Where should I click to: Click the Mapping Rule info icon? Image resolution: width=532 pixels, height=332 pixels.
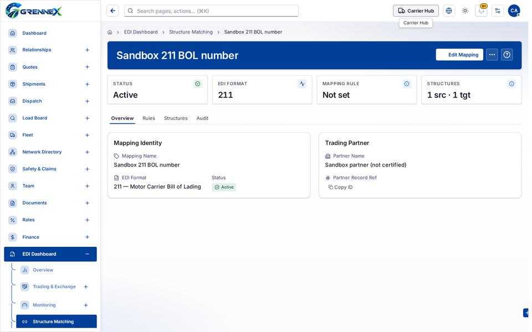407,84
